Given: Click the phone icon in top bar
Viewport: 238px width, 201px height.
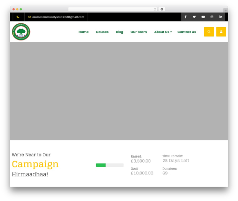Looking at the screenshot, I should pos(18,17).
